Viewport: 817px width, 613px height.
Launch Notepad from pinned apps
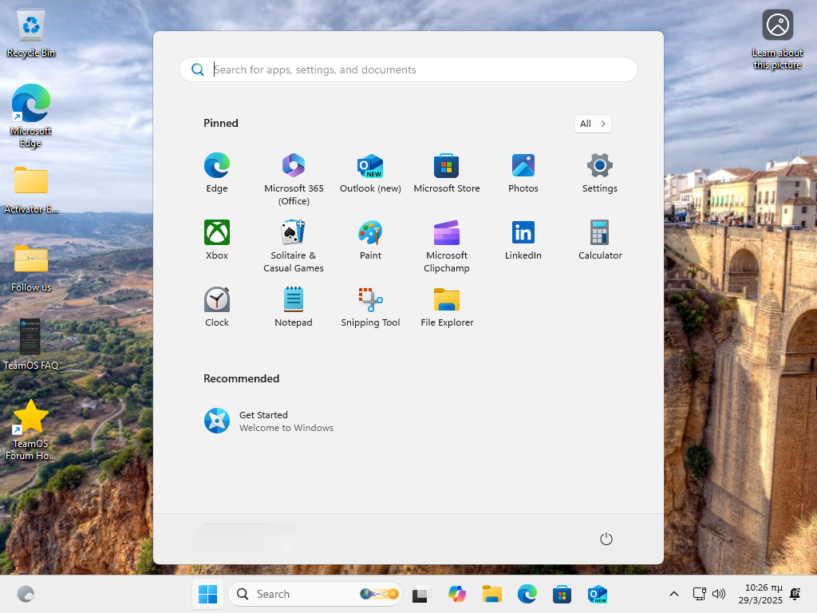point(294,307)
